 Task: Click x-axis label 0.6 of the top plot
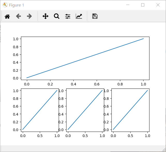[97, 84]
